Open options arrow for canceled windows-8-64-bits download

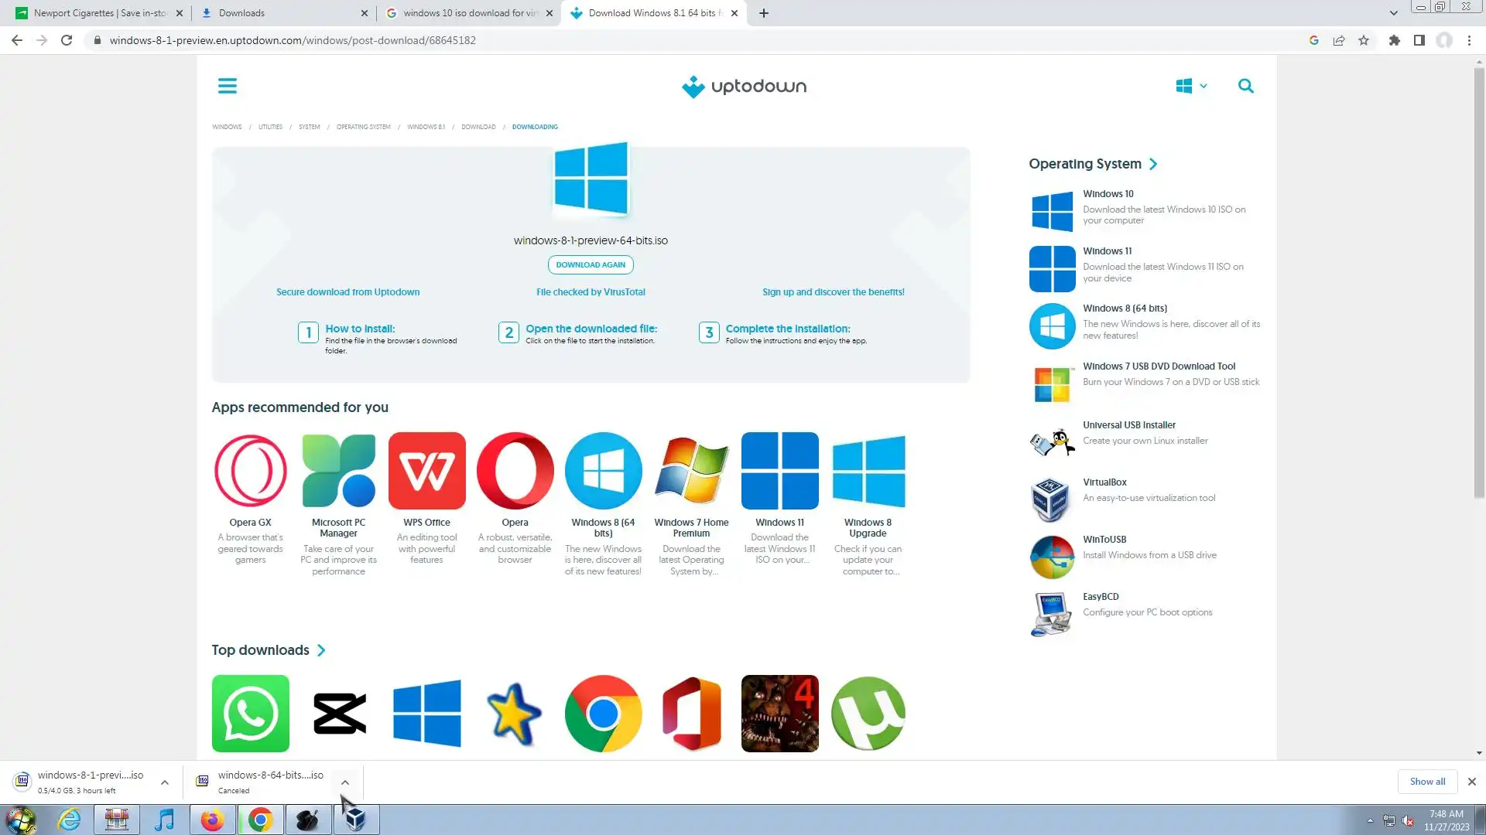pos(345,782)
